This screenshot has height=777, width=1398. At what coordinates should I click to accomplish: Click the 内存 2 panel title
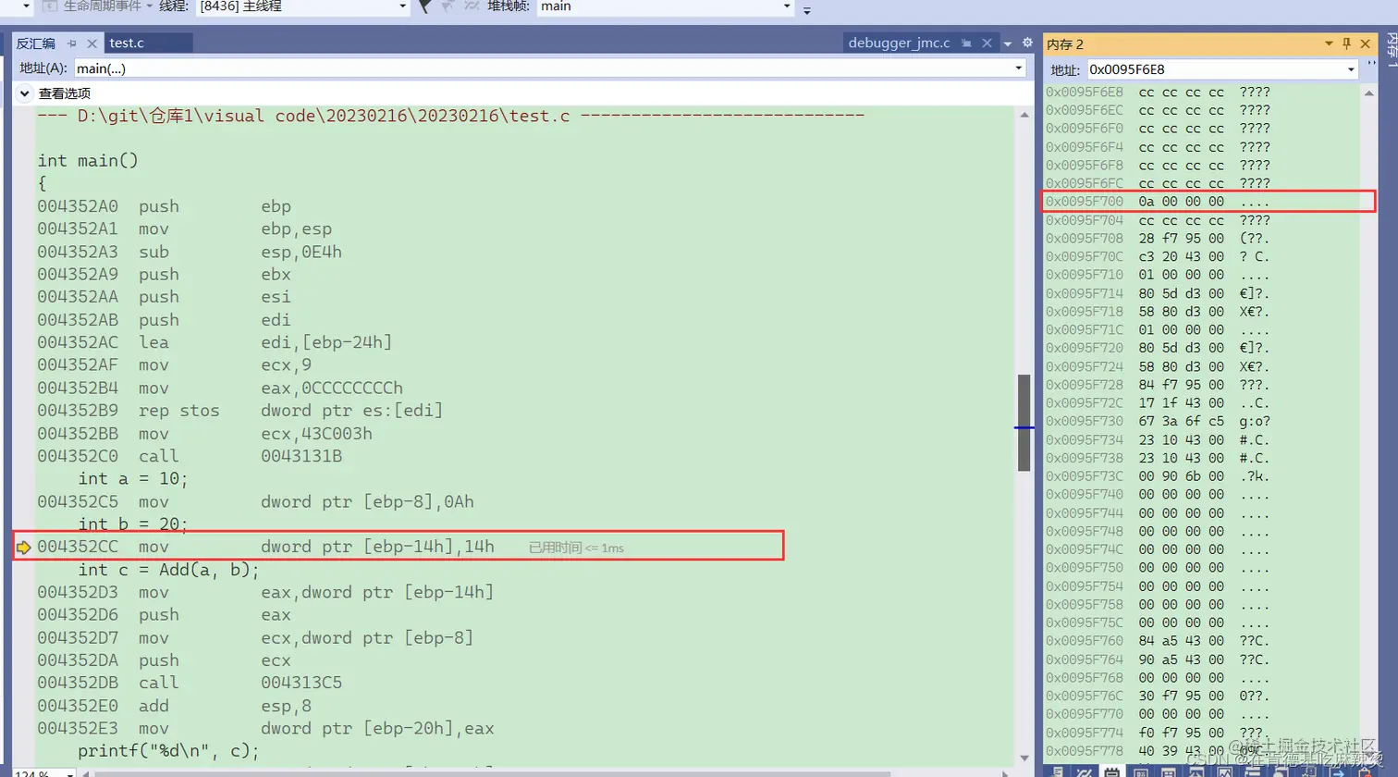click(x=1065, y=44)
